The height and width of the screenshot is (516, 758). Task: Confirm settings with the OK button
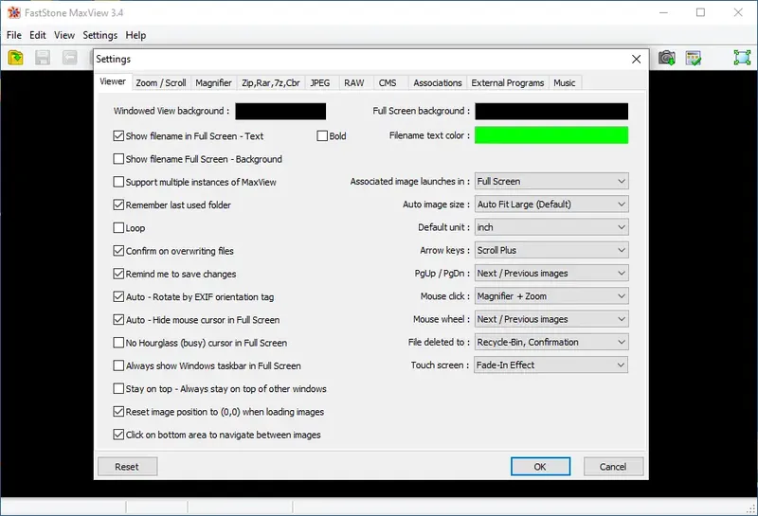tap(540, 467)
